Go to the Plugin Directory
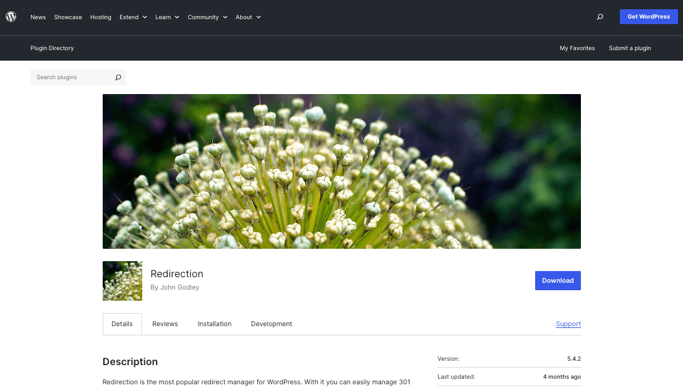This screenshot has height=388, width=683. point(52,48)
